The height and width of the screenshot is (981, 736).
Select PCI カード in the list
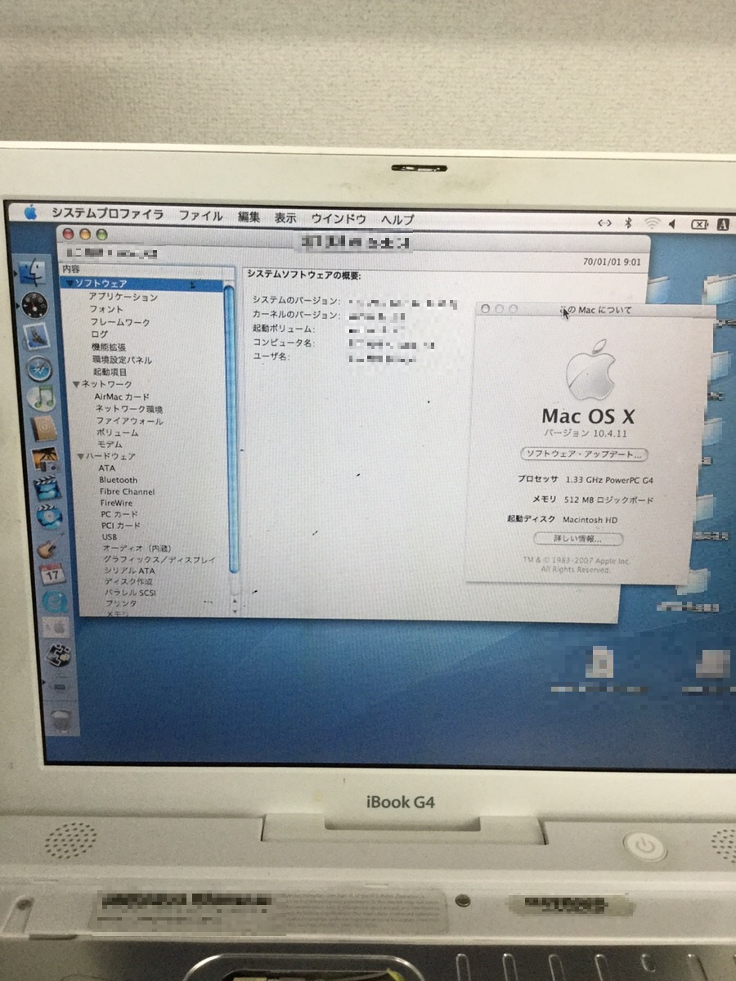(121, 526)
